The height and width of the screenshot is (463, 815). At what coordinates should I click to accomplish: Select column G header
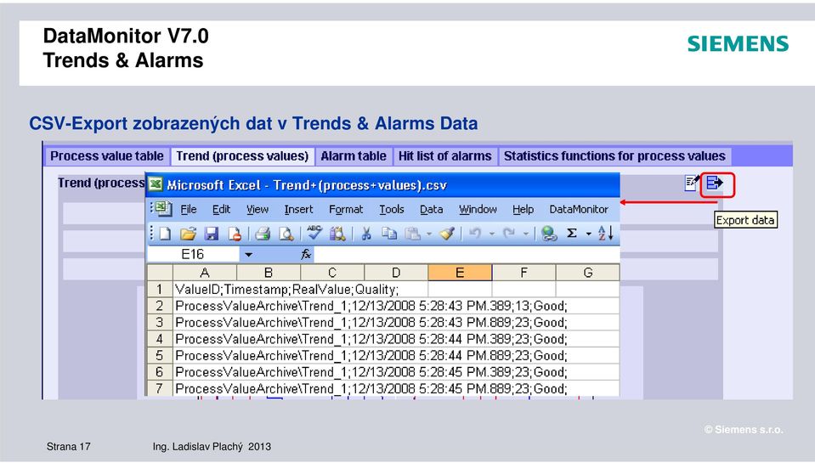tap(588, 273)
